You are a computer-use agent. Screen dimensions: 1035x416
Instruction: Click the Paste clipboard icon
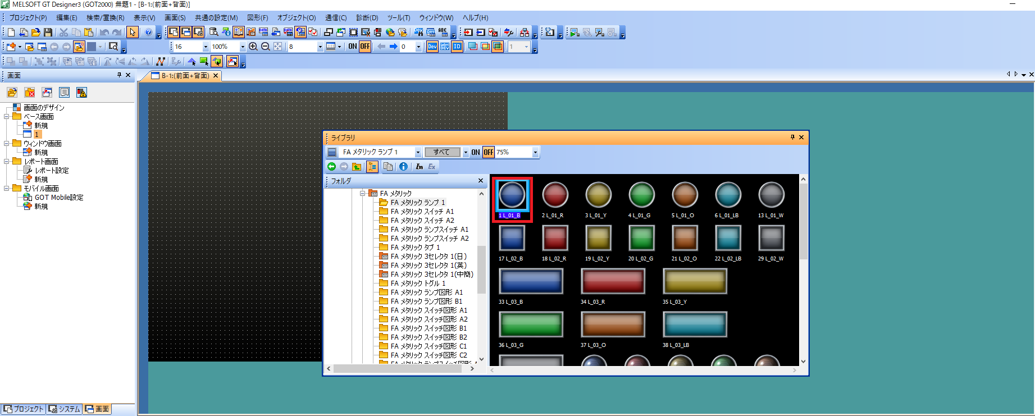pos(88,33)
